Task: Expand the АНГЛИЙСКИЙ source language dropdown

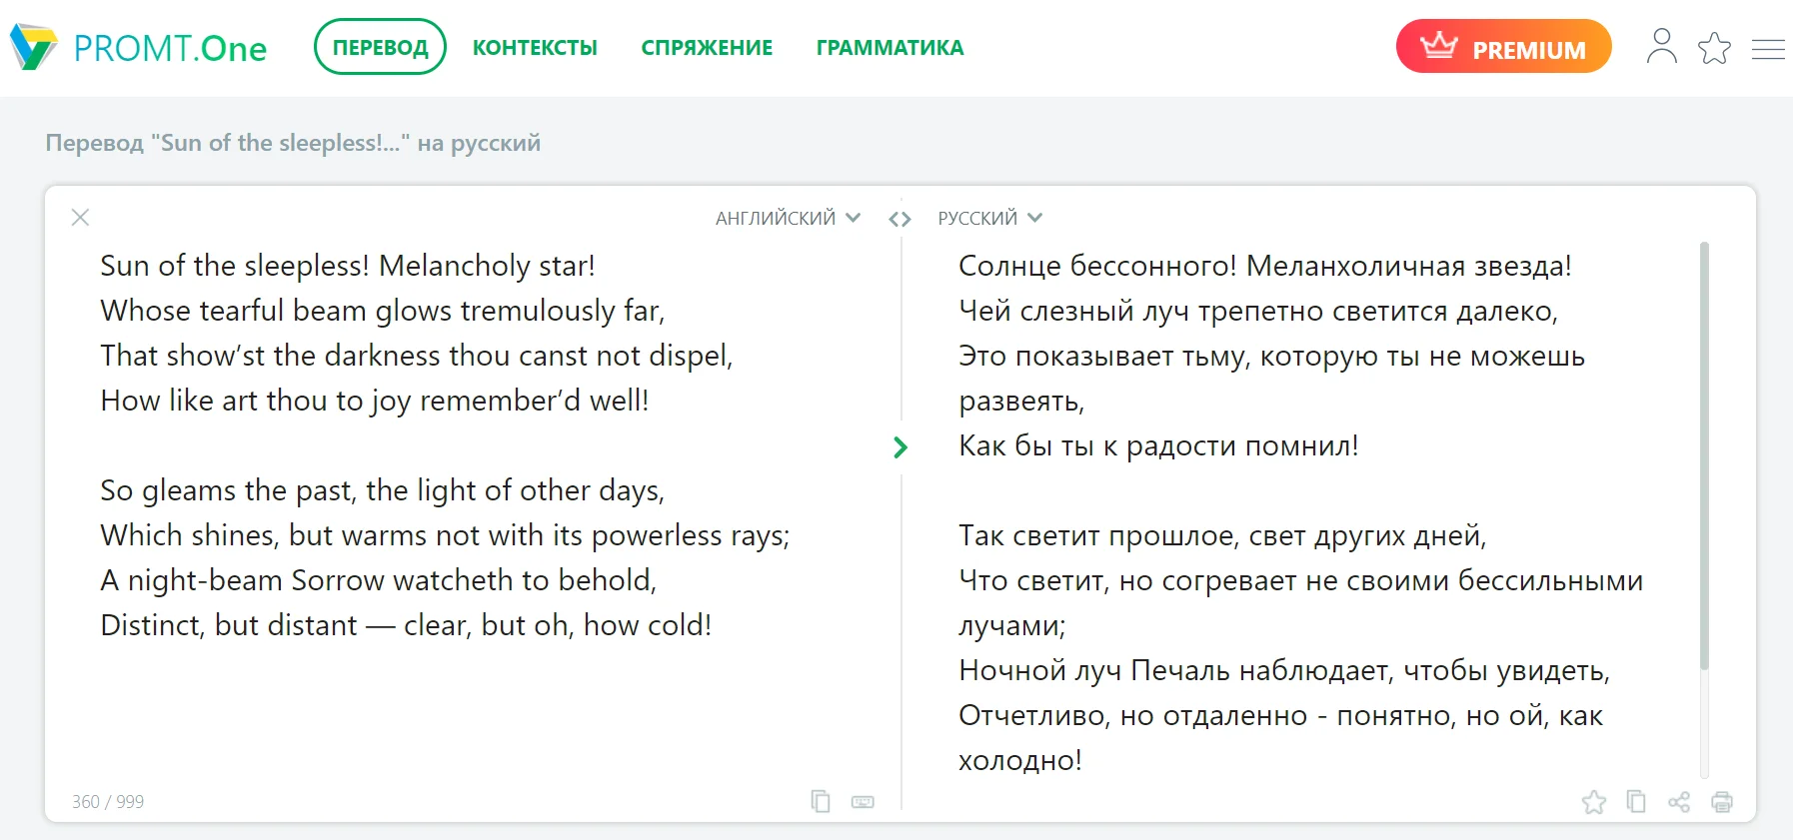Action: [x=787, y=218]
